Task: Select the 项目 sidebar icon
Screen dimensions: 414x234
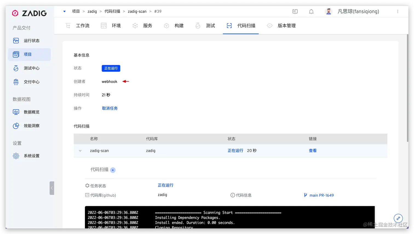Action: tap(16, 54)
